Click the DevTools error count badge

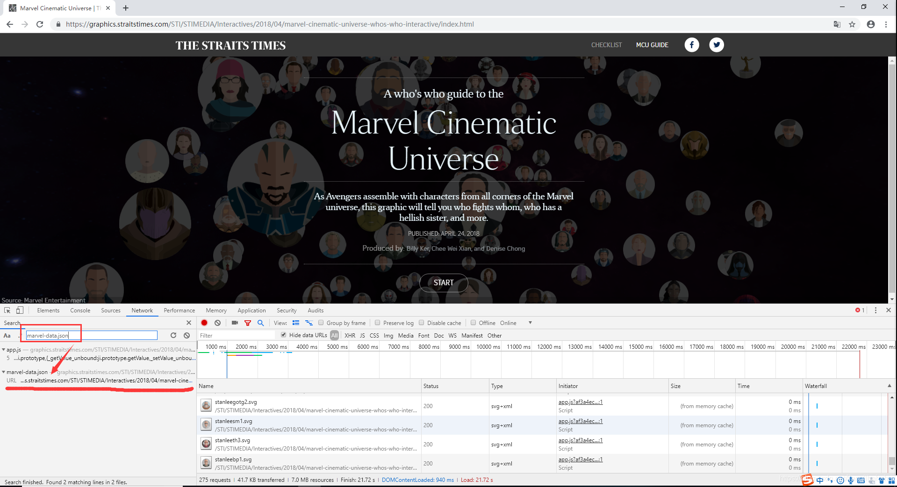pos(860,310)
